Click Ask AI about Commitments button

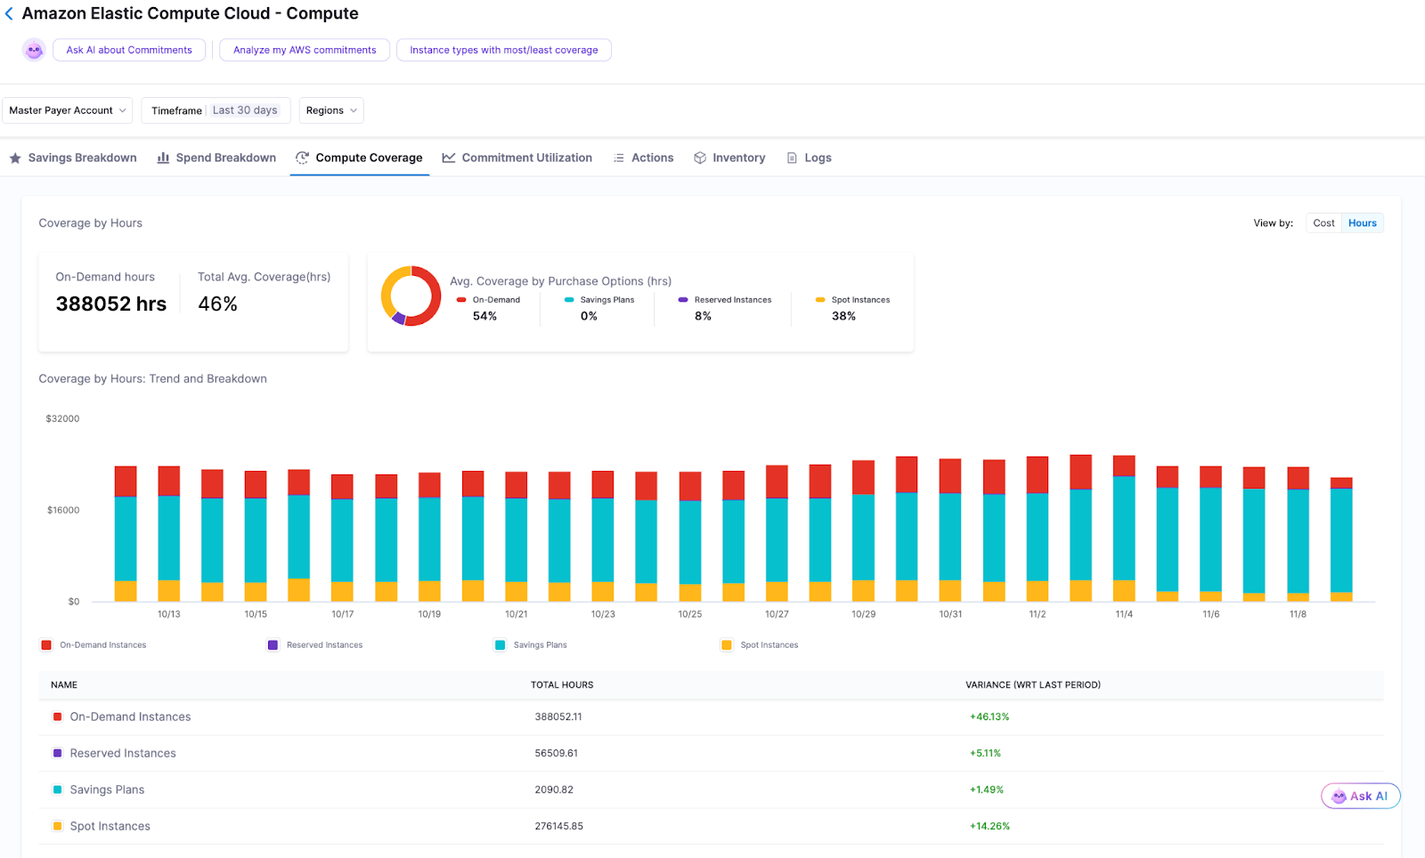(129, 50)
